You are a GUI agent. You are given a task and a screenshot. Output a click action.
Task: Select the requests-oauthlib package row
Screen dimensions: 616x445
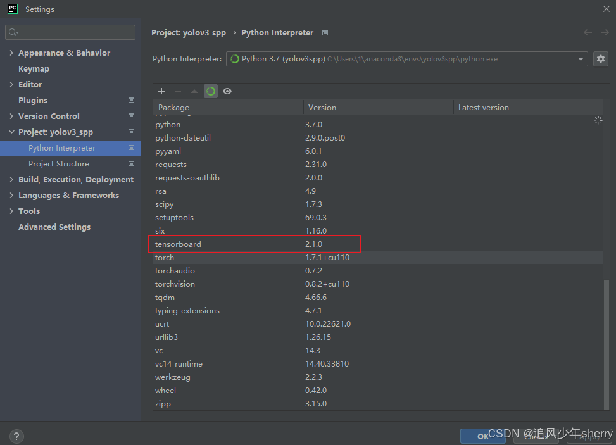pyautogui.click(x=379, y=177)
